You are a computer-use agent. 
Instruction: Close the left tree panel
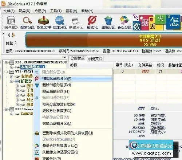[x=65, y=57]
